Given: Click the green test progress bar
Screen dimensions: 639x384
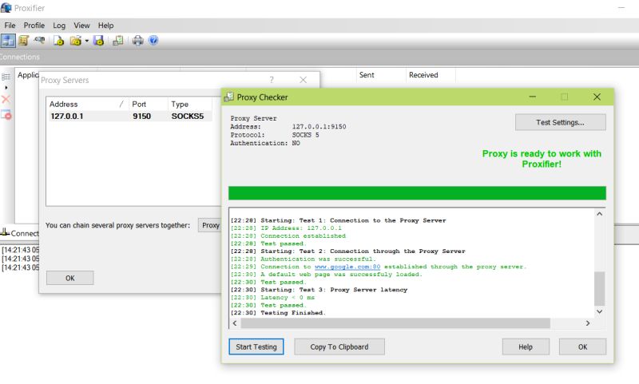Looking at the screenshot, I should (417, 193).
